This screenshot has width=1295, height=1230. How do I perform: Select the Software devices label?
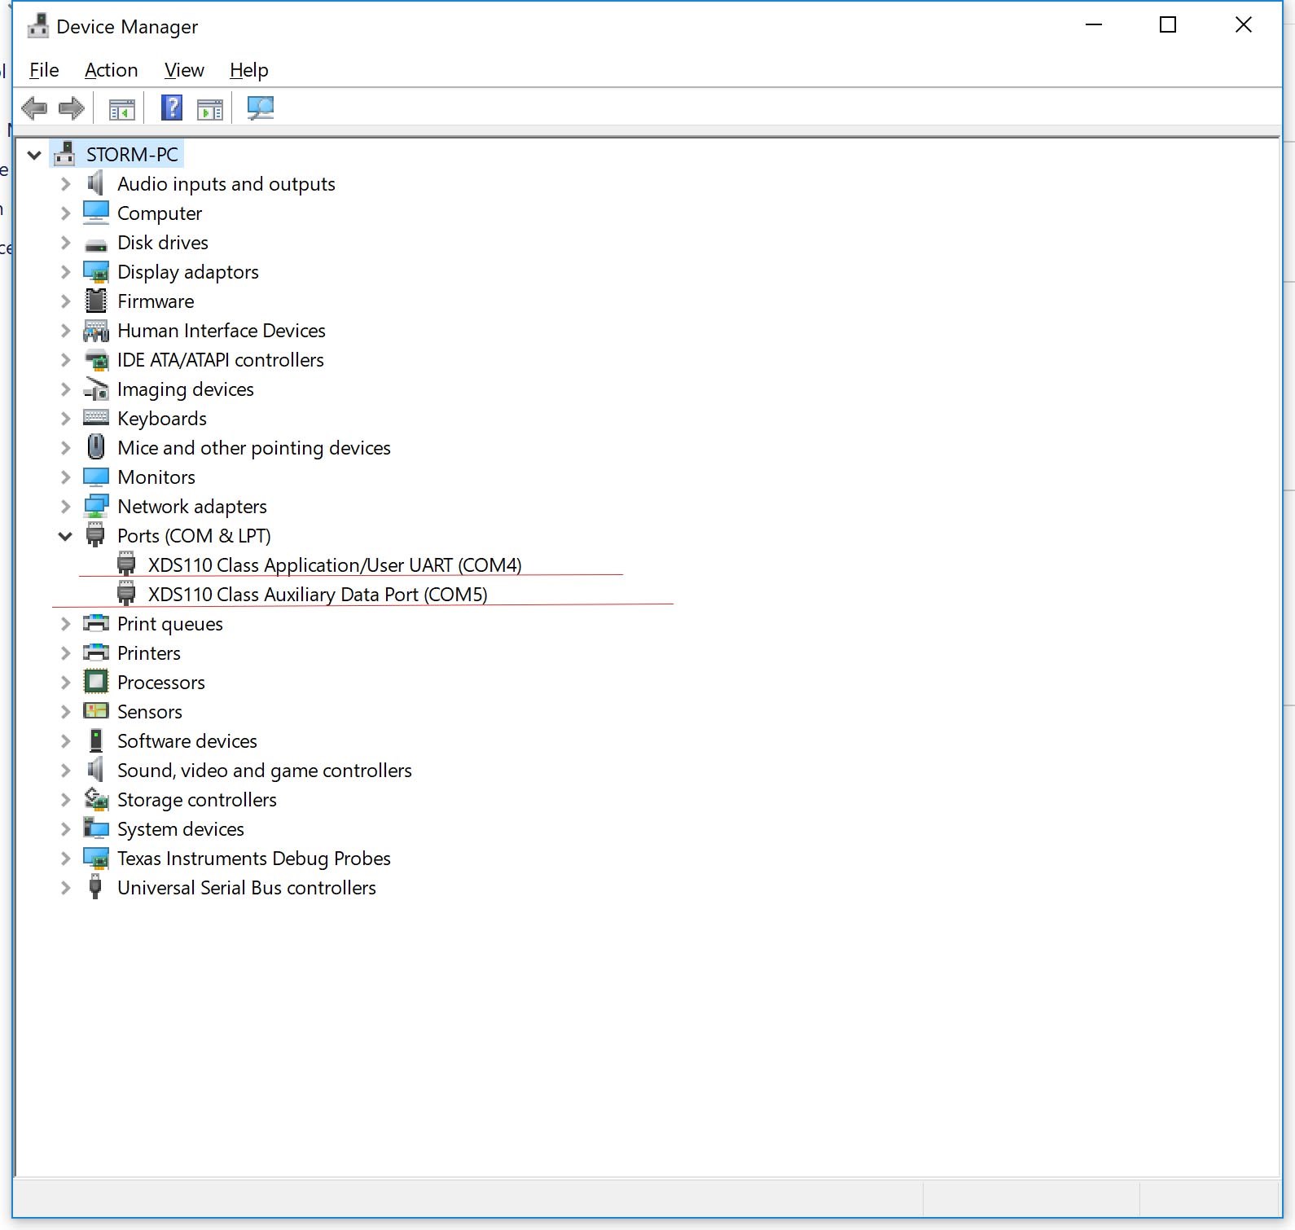187,741
